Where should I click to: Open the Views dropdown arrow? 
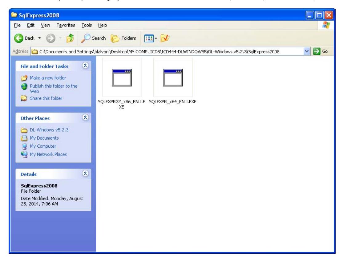coord(156,39)
